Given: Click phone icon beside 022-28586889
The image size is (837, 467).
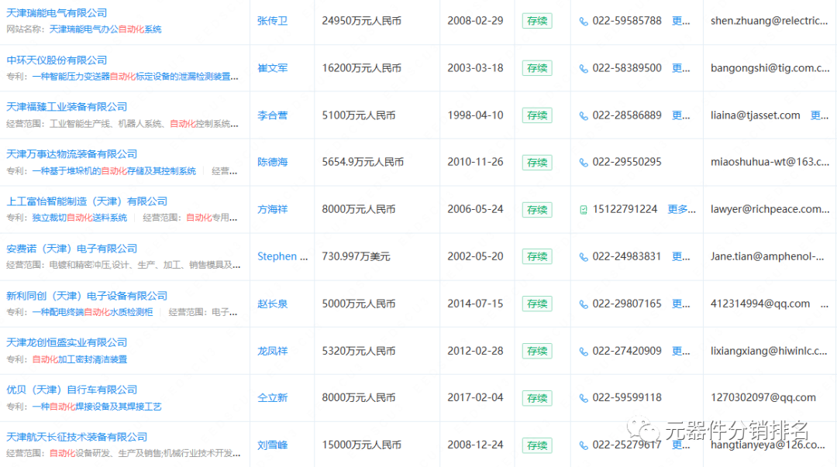Looking at the screenshot, I should 584,116.
